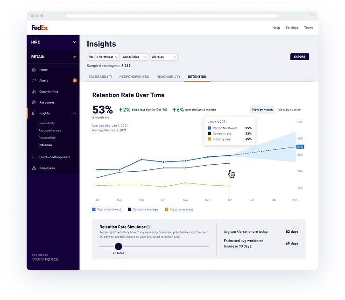This screenshot has width=345, height=300.
Task: Click the 57% projection label
Action: (300, 147)
